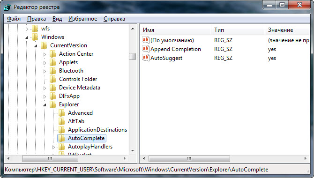Select the Advanced folder icon
The height and width of the screenshot is (178, 314).
coord(61,113)
